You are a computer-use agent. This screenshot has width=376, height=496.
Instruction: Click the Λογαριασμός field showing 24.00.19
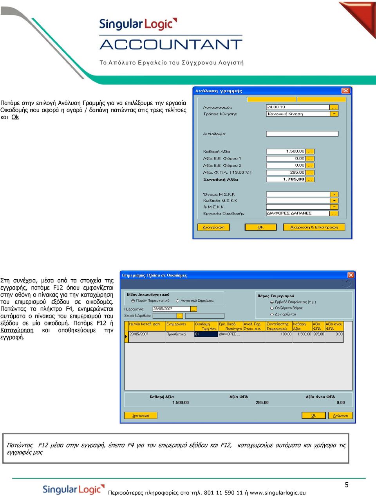click(x=298, y=107)
